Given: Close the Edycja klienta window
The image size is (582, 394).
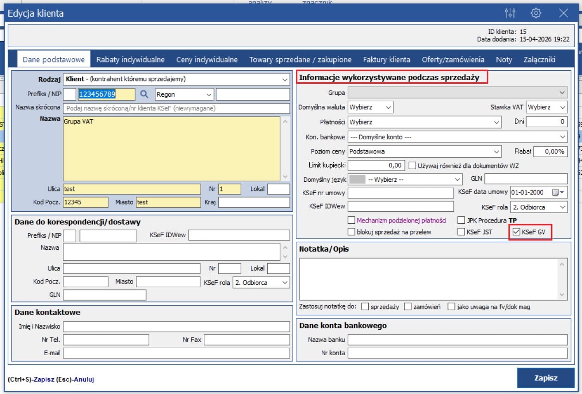Looking at the screenshot, I should (x=564, y=13).
